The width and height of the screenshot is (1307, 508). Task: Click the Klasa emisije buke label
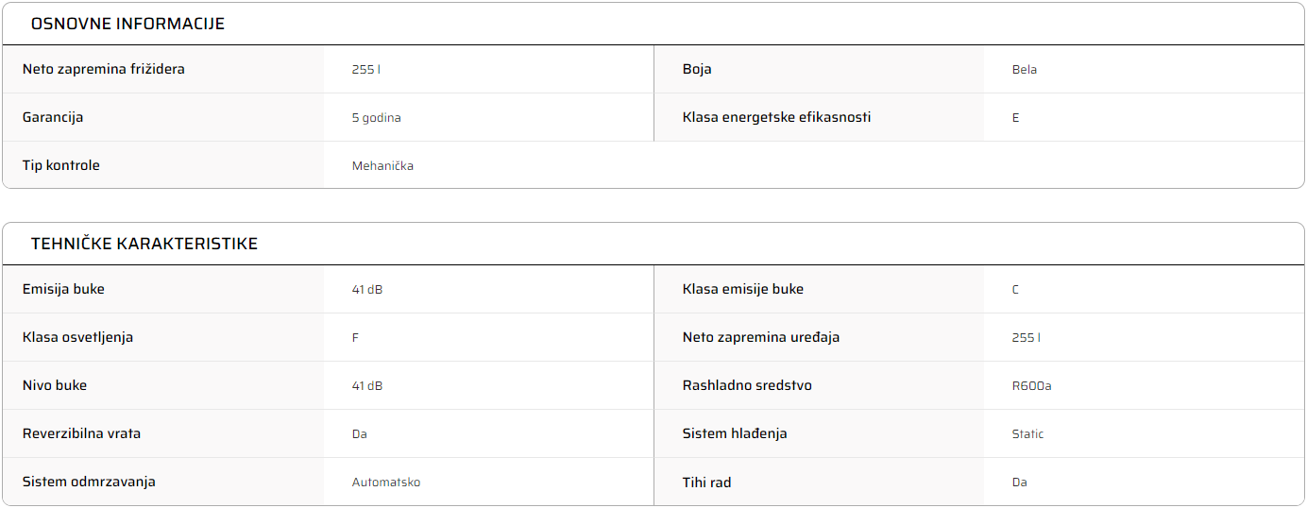(x=743, y=289)
